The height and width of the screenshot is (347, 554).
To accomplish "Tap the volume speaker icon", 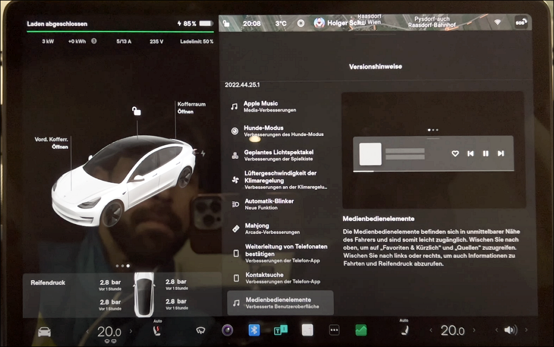I will 510,330.
